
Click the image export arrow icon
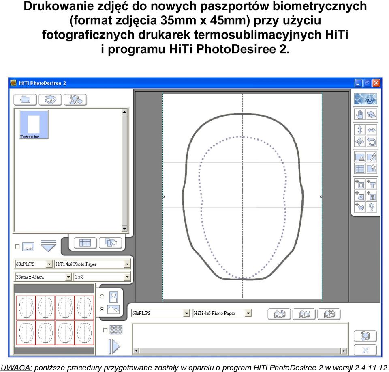pos(371,169)
